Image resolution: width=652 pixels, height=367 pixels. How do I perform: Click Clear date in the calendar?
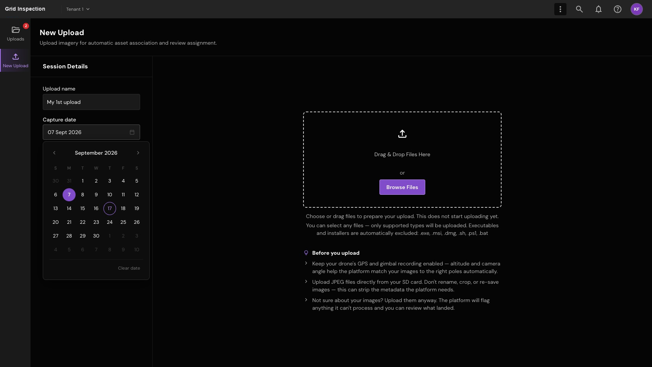pos(129,268)
